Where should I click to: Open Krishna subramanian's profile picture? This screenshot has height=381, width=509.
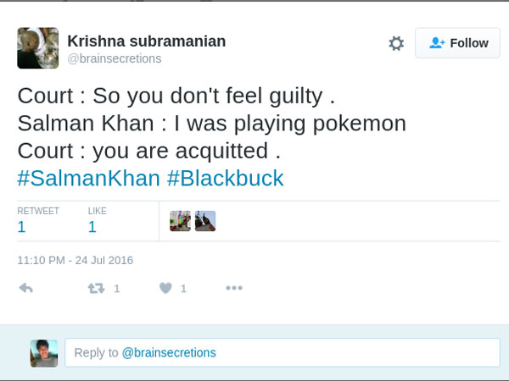coord(38,48)
